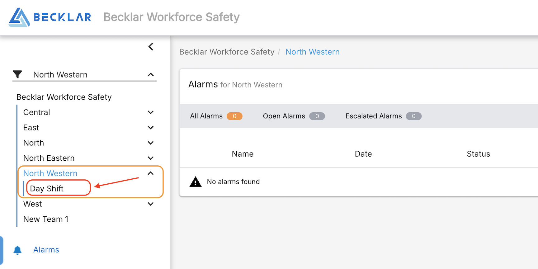Viewport: 538px width, 269px height.
Task: Click the Alarms bell icon
Action: click(x=17, y=250)
